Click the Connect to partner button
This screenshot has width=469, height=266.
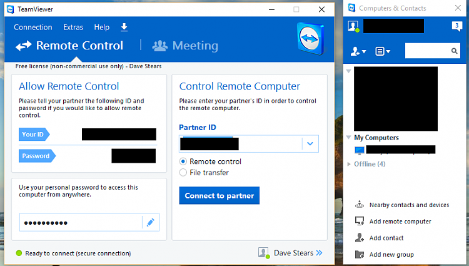tap(219, 195)
